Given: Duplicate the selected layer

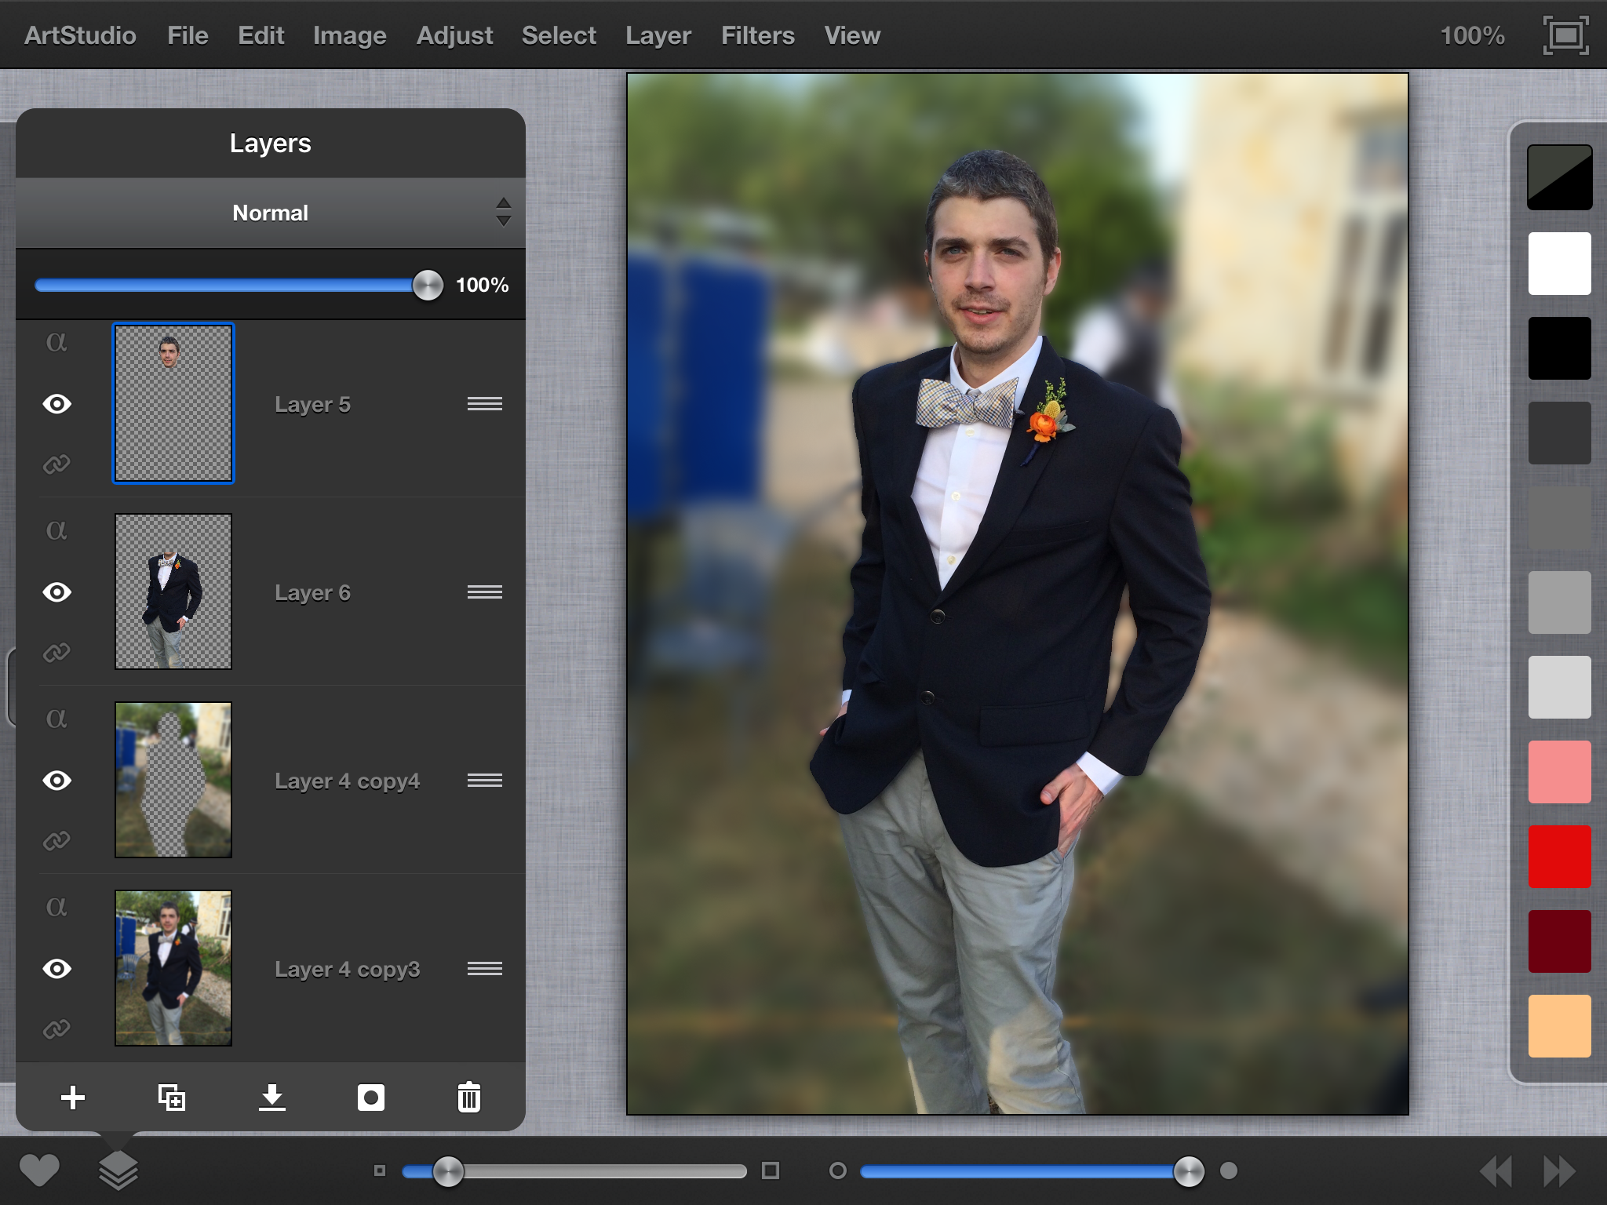Looking at the screenshot, I should [172, 1097].
